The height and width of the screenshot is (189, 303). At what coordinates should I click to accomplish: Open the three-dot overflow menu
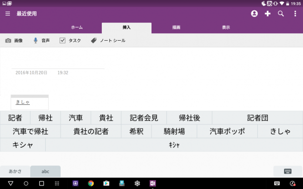[x=295, y=14]
